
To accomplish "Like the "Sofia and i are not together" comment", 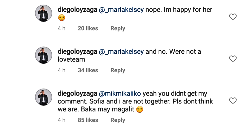I will tap(233, 101).
